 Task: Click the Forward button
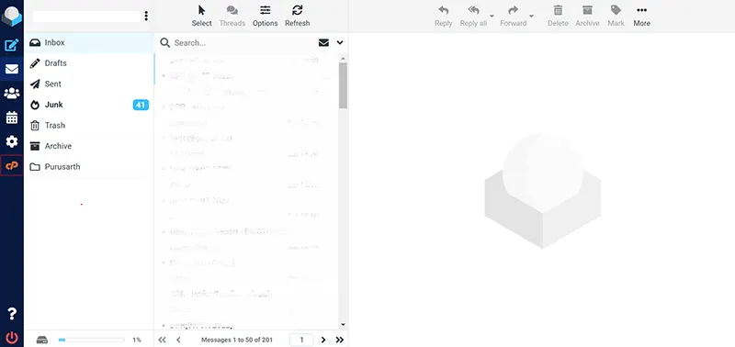click(x=514, y=17)
